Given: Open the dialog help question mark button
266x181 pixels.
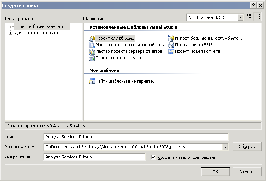Looking at the screenshot, I should pos(254,5).
